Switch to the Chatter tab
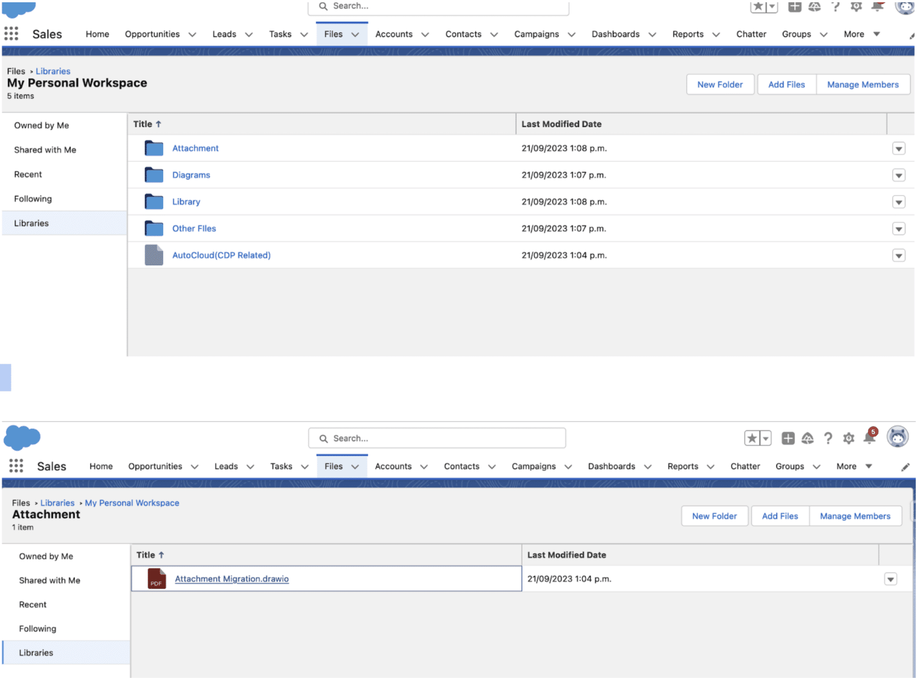Screen dimensions: 922x683 pyautogui.click(x=751, y=34)
